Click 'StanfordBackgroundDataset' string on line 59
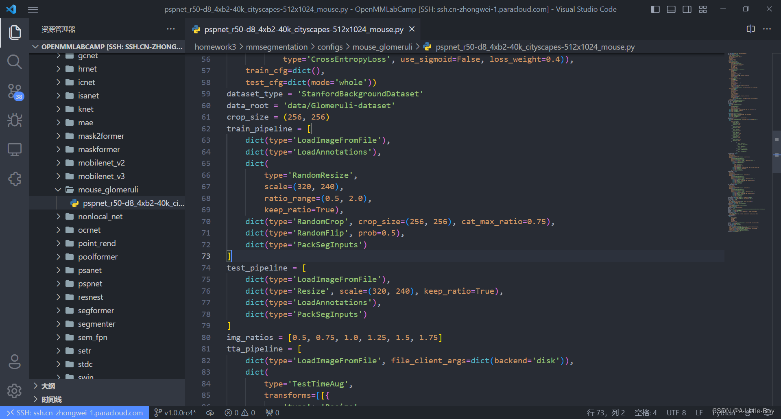 [x=360, y=94]
